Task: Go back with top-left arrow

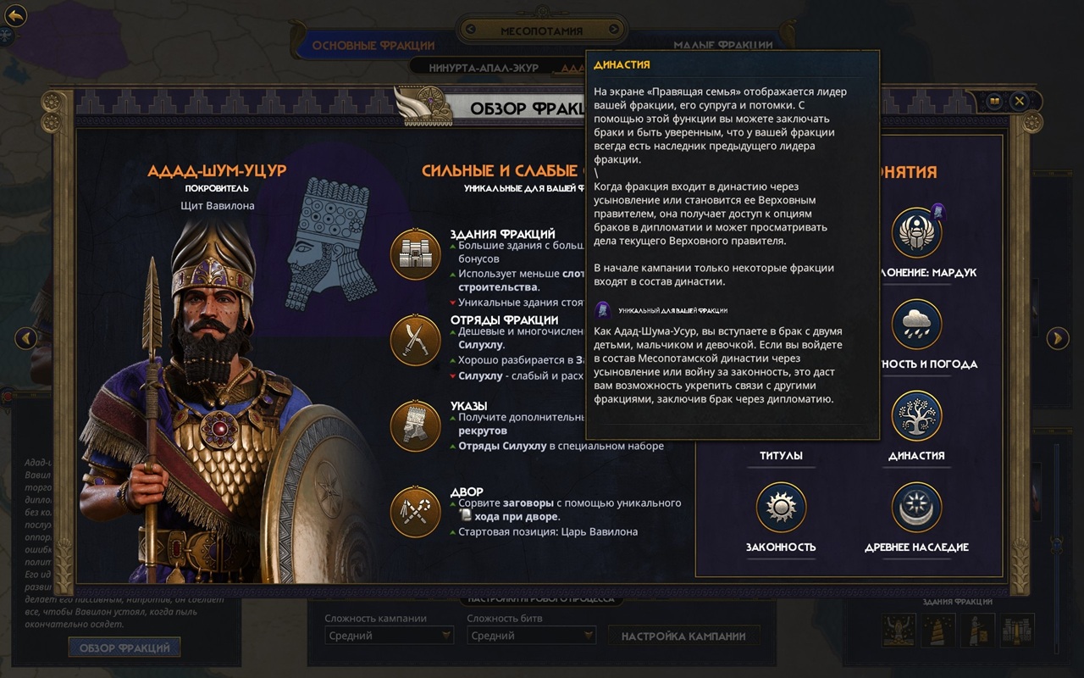Action: (15, 15)
